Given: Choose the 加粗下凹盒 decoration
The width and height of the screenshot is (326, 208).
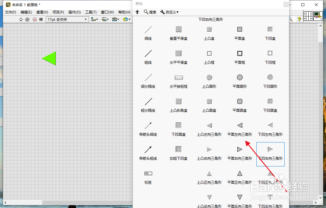Looking at the screenshot, I should (x=179, y=153).
